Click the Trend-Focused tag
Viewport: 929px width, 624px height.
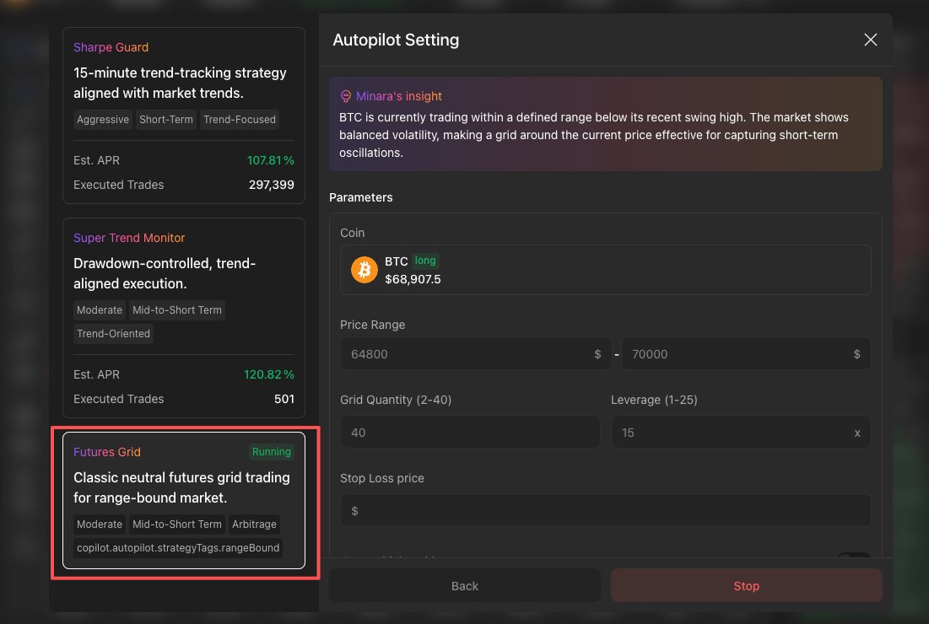click(x=240, y=120)
